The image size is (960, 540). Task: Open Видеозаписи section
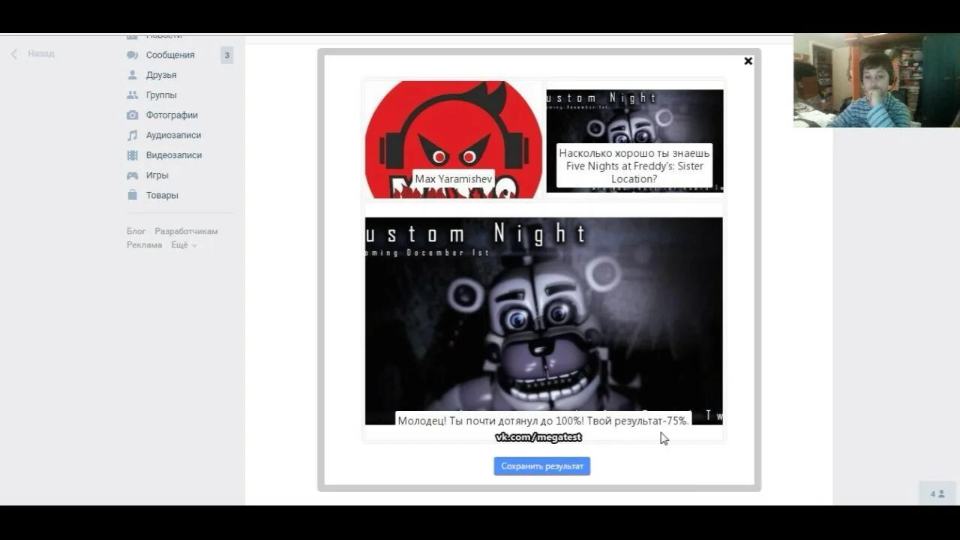(174, 155)
